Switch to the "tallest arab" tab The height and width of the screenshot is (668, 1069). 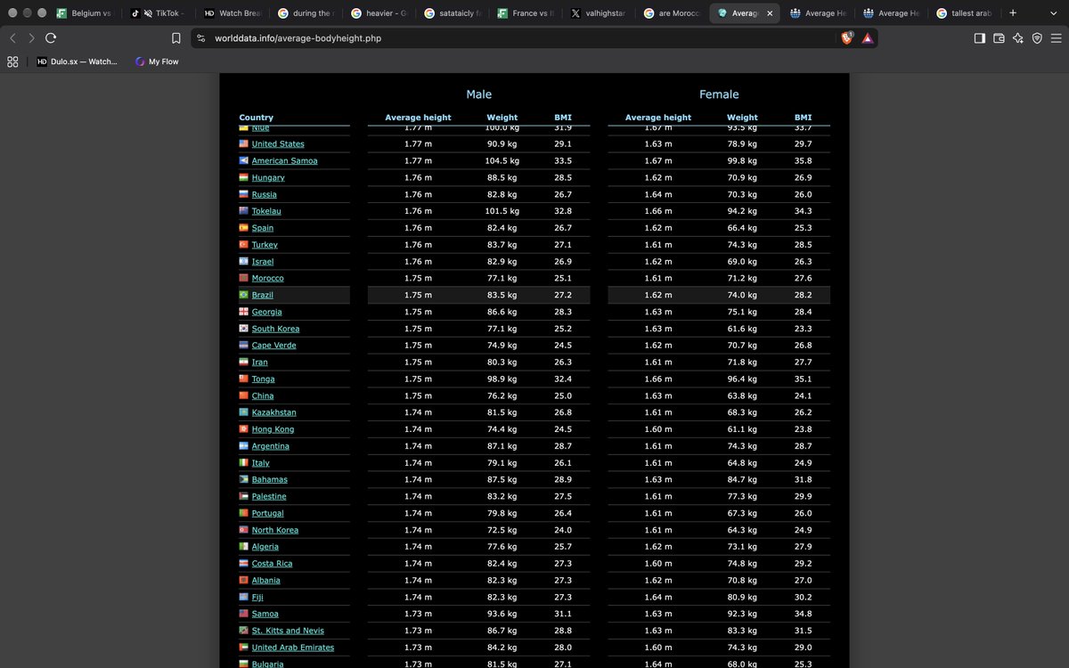point(964,13)
